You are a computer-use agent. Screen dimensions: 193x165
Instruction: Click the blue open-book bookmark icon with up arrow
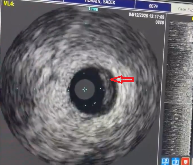tap(175, 161)
